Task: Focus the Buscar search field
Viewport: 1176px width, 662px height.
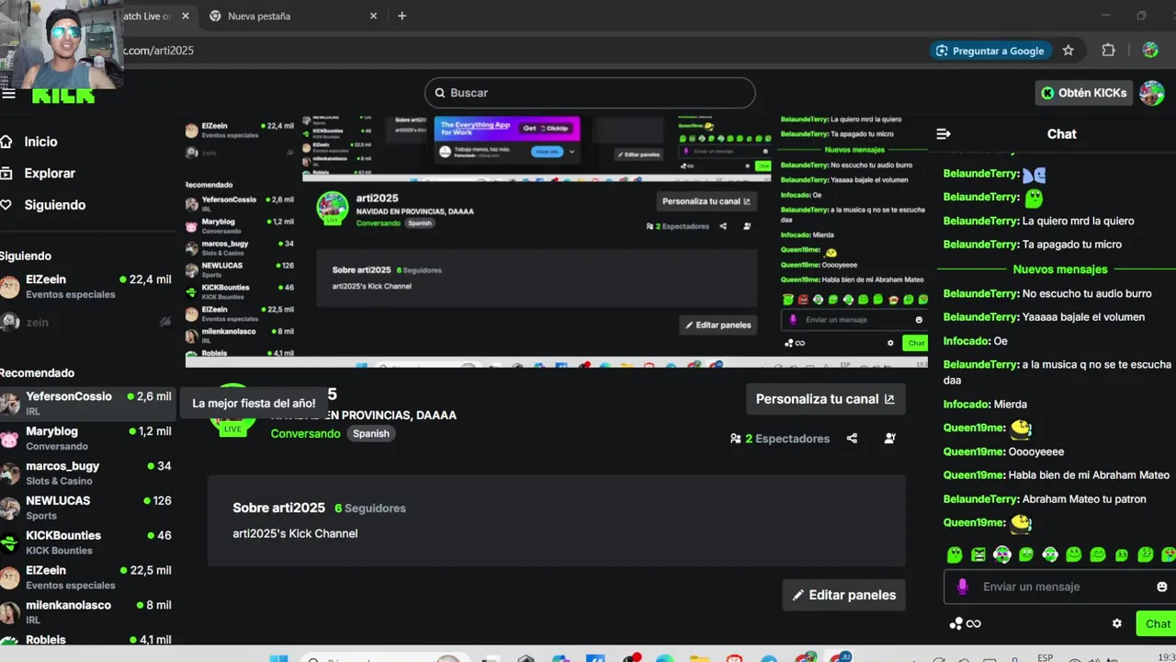Action: click(x=590, y=93)
